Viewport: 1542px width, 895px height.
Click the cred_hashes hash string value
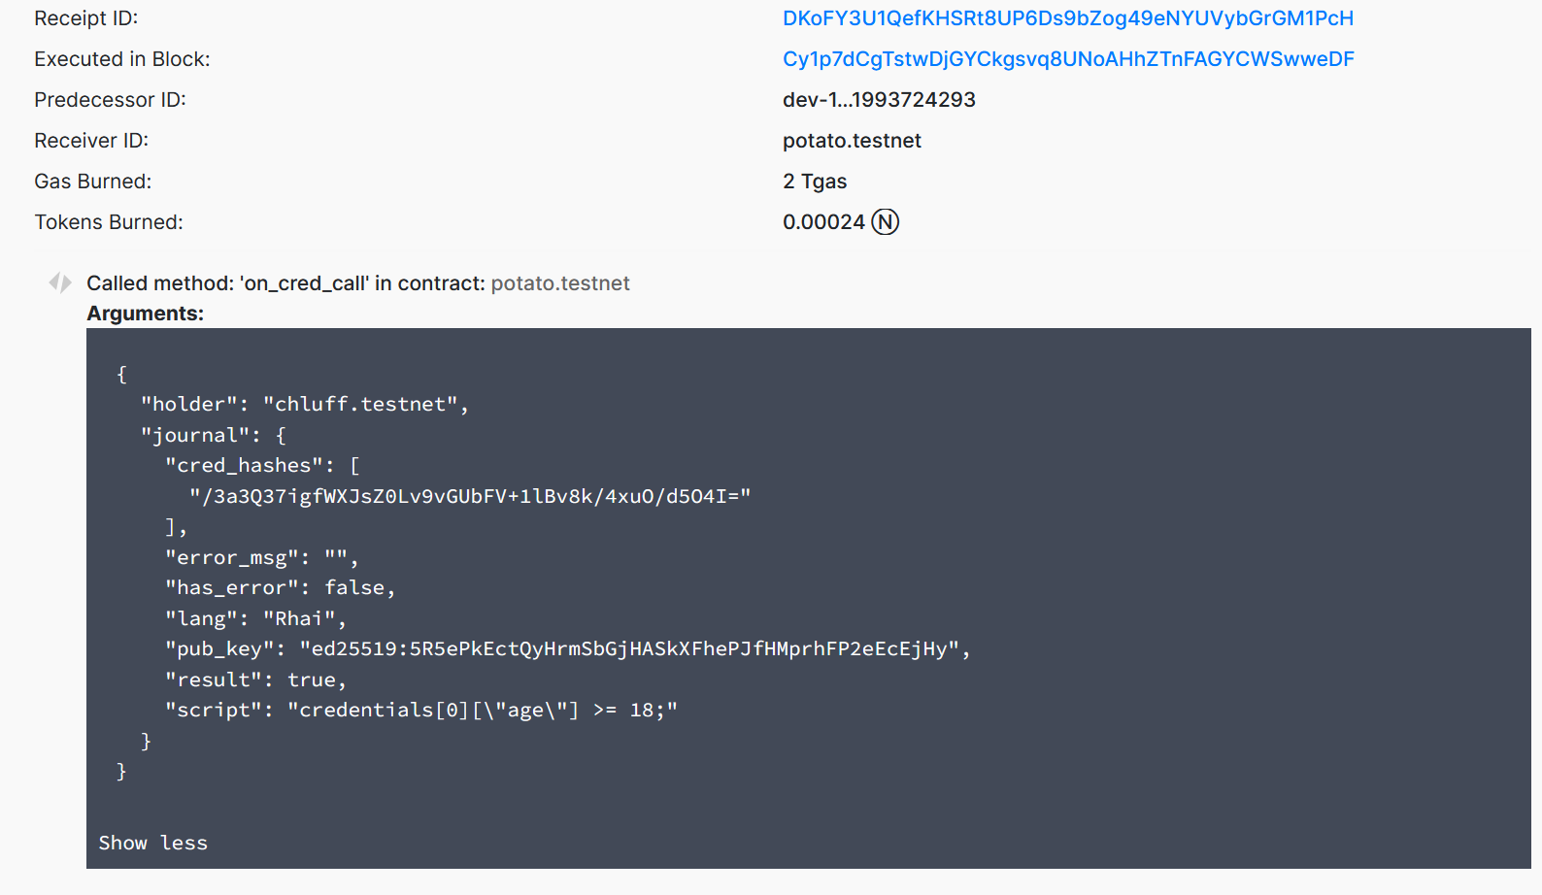470,496
